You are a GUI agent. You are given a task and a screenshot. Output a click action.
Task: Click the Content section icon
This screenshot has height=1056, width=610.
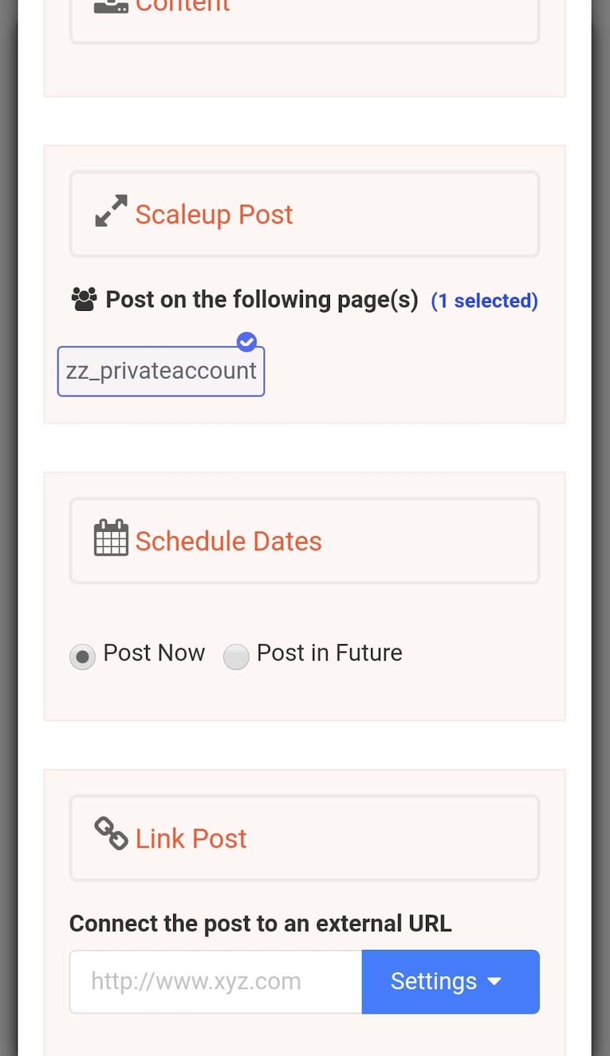tap(111, 7)
